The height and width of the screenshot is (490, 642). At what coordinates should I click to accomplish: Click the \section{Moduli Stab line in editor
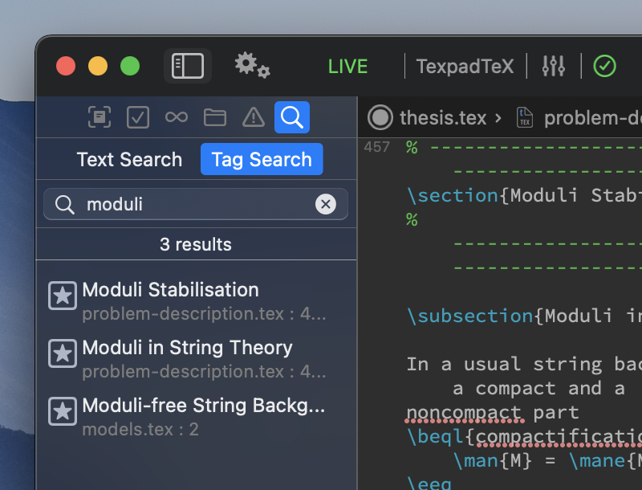click(x=524, y=195)
